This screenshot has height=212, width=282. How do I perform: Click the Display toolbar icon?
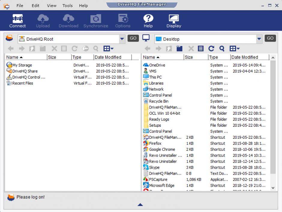pos(174,21)
